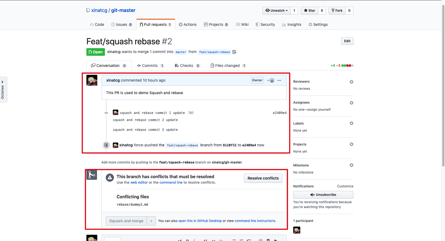
Task: Open the web editor link
Action: click(139, 183)
